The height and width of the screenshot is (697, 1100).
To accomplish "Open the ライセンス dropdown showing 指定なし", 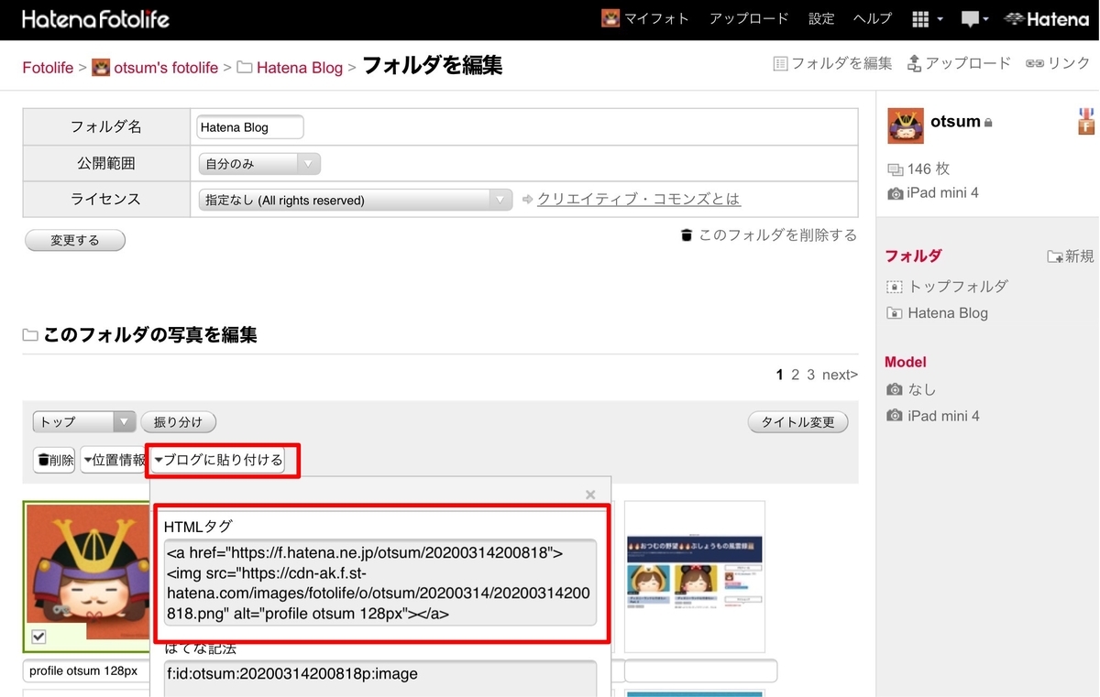I will (353, 199).
